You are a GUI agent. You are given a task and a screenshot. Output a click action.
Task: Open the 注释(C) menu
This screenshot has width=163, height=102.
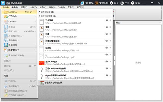coord(43,8)
